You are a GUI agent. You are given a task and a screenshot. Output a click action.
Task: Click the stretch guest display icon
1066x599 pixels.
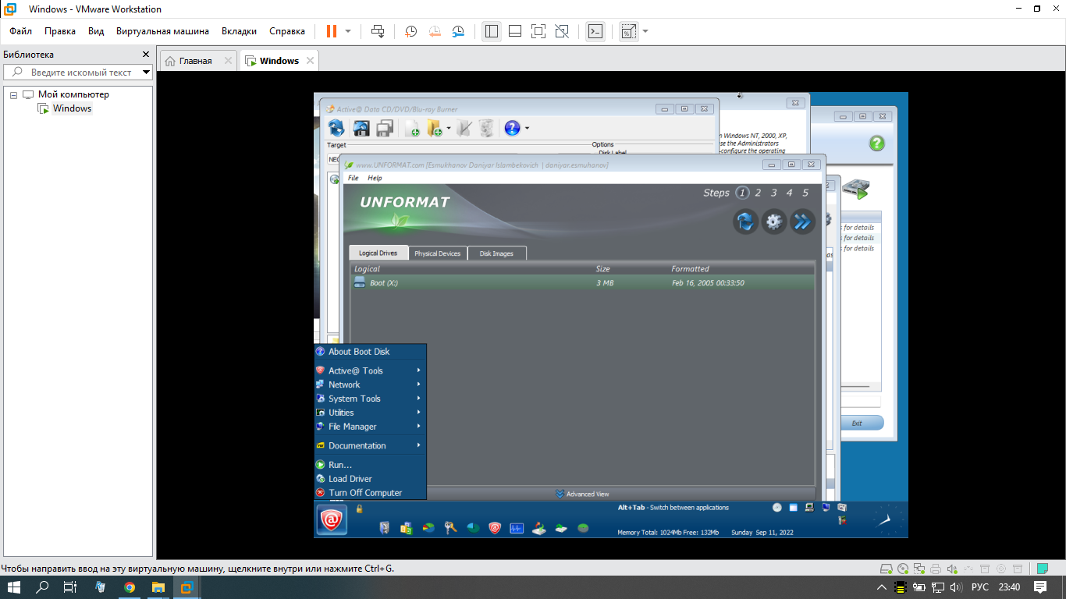click(x=628, y=31)
